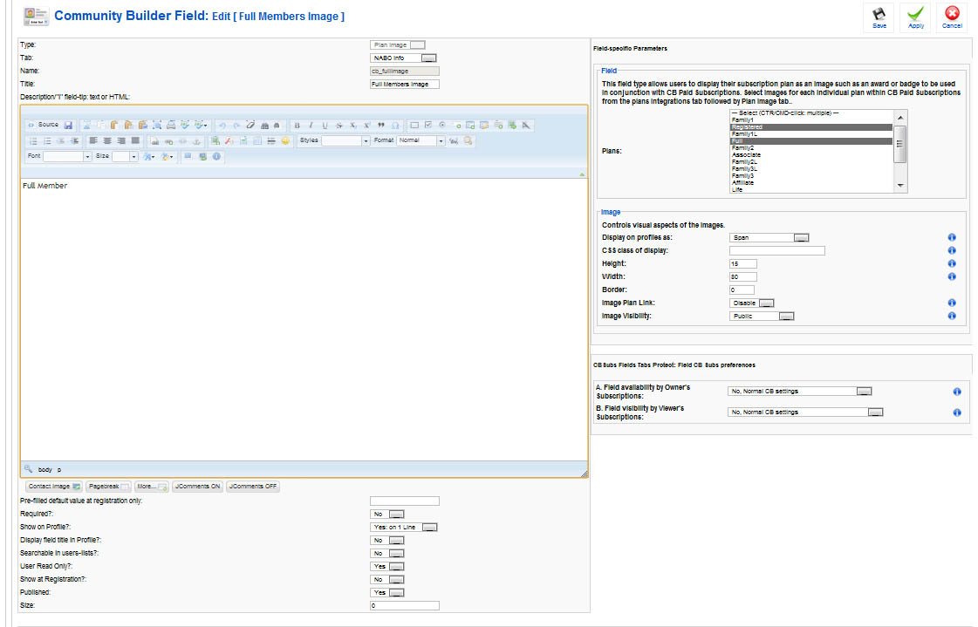Apply subscript formatting
Viewport: 978px width, 627px height.
click(353, 126)
